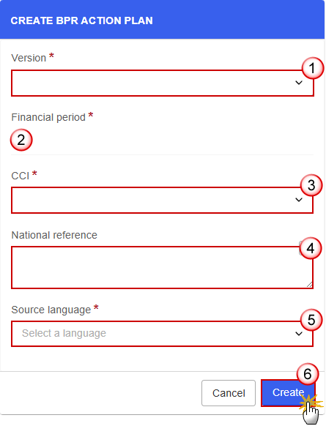Open the 'Select a language' dropdown
Viewport: 326px width, 426px height.
(162, 334)
